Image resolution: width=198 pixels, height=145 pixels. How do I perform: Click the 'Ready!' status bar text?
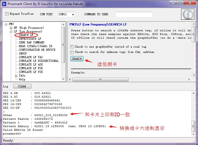tap(8, 140)
